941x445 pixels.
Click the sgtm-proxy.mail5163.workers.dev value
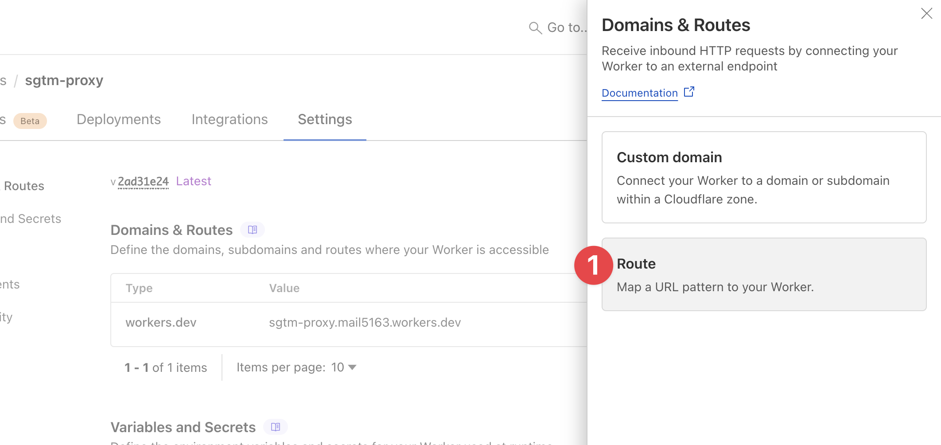point(365,323)
